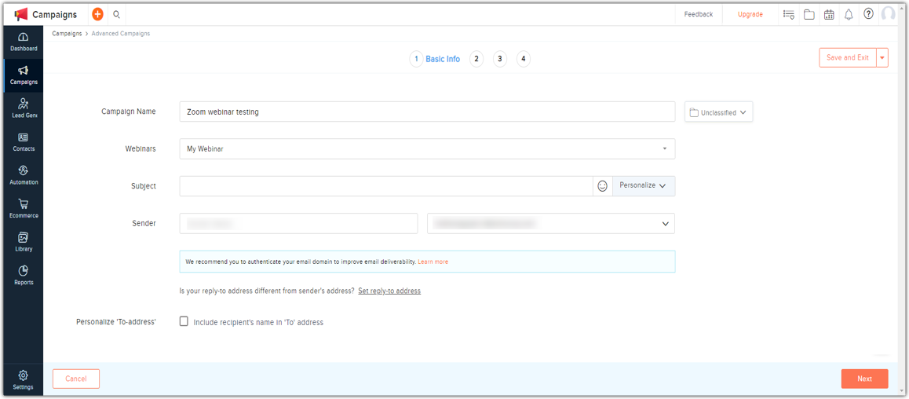The image size is (909, 399).
Task: Open Lead Generation in the sidebar
Action: pos(24,108)
